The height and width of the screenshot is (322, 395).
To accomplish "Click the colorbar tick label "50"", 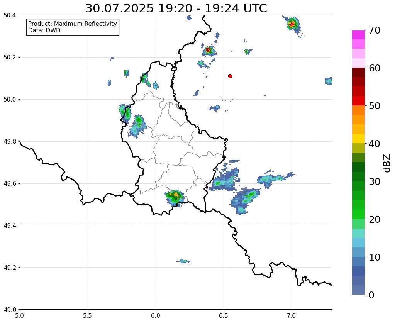I will click(374, 106).
